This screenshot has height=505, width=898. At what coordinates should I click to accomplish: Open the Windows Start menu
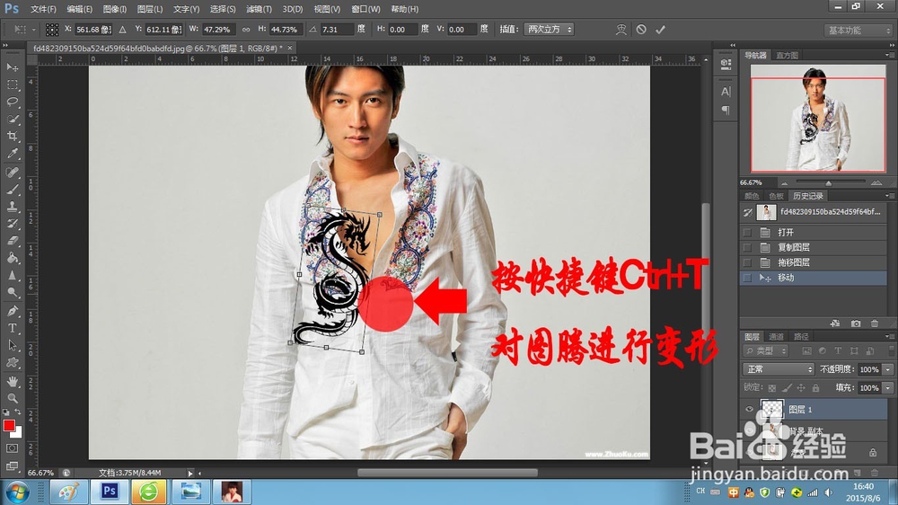[x=17, y=492]
